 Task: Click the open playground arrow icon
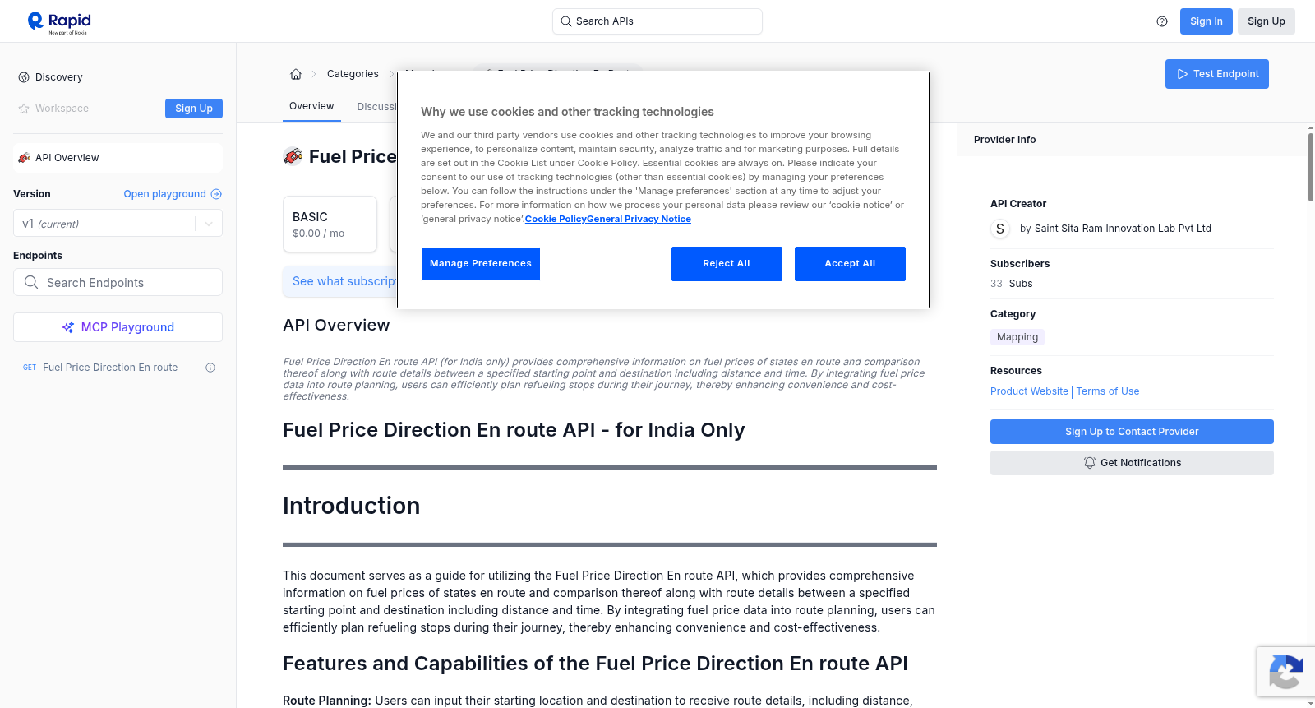tap(216, 194)
